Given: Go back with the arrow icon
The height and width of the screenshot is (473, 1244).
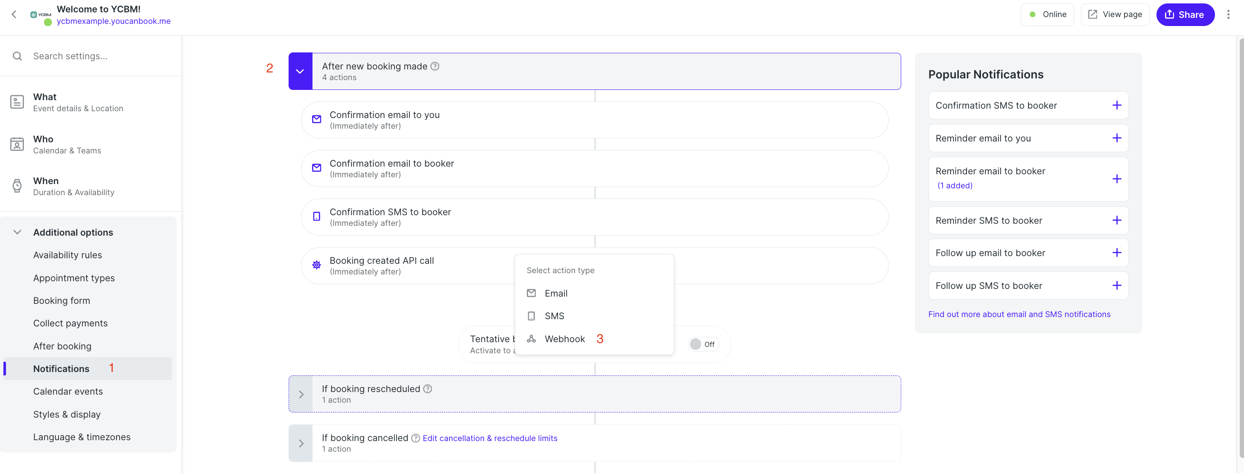Looking at the screenshot, I should tap(14, 14).
